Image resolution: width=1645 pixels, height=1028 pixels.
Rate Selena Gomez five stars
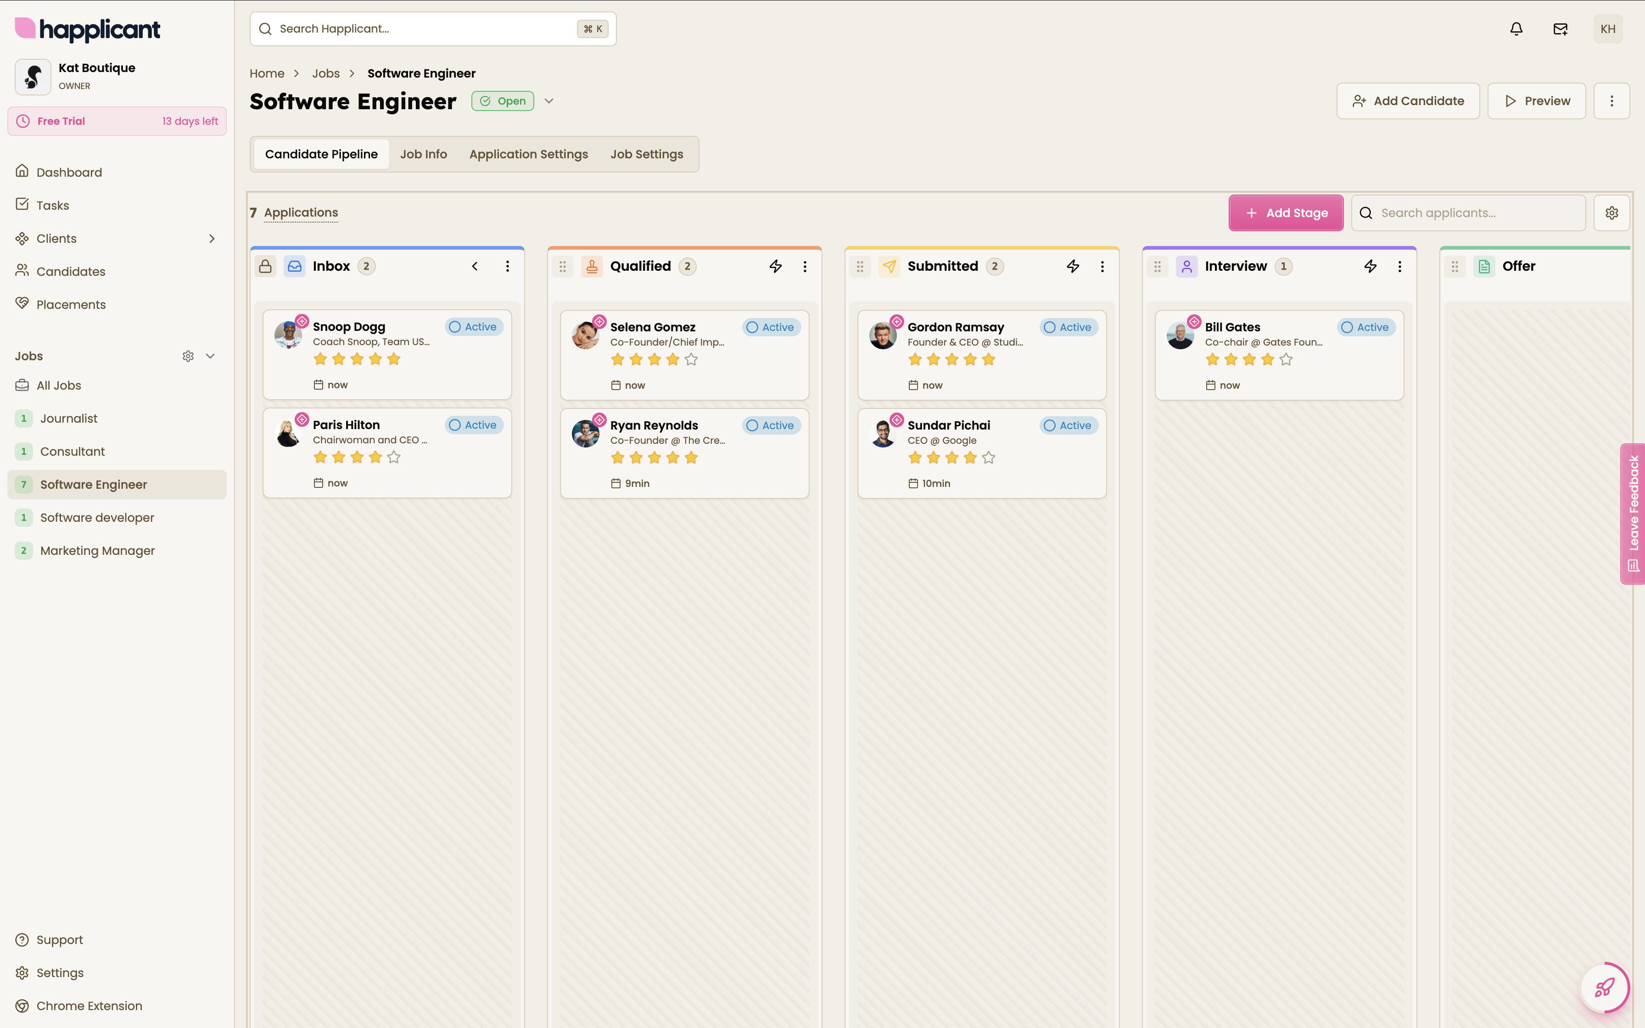691,360
